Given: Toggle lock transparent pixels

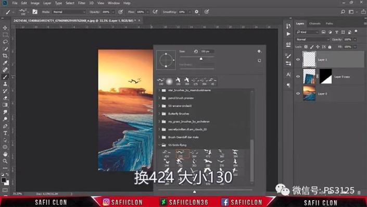Looking at the screenshot, I should [306, 47].
